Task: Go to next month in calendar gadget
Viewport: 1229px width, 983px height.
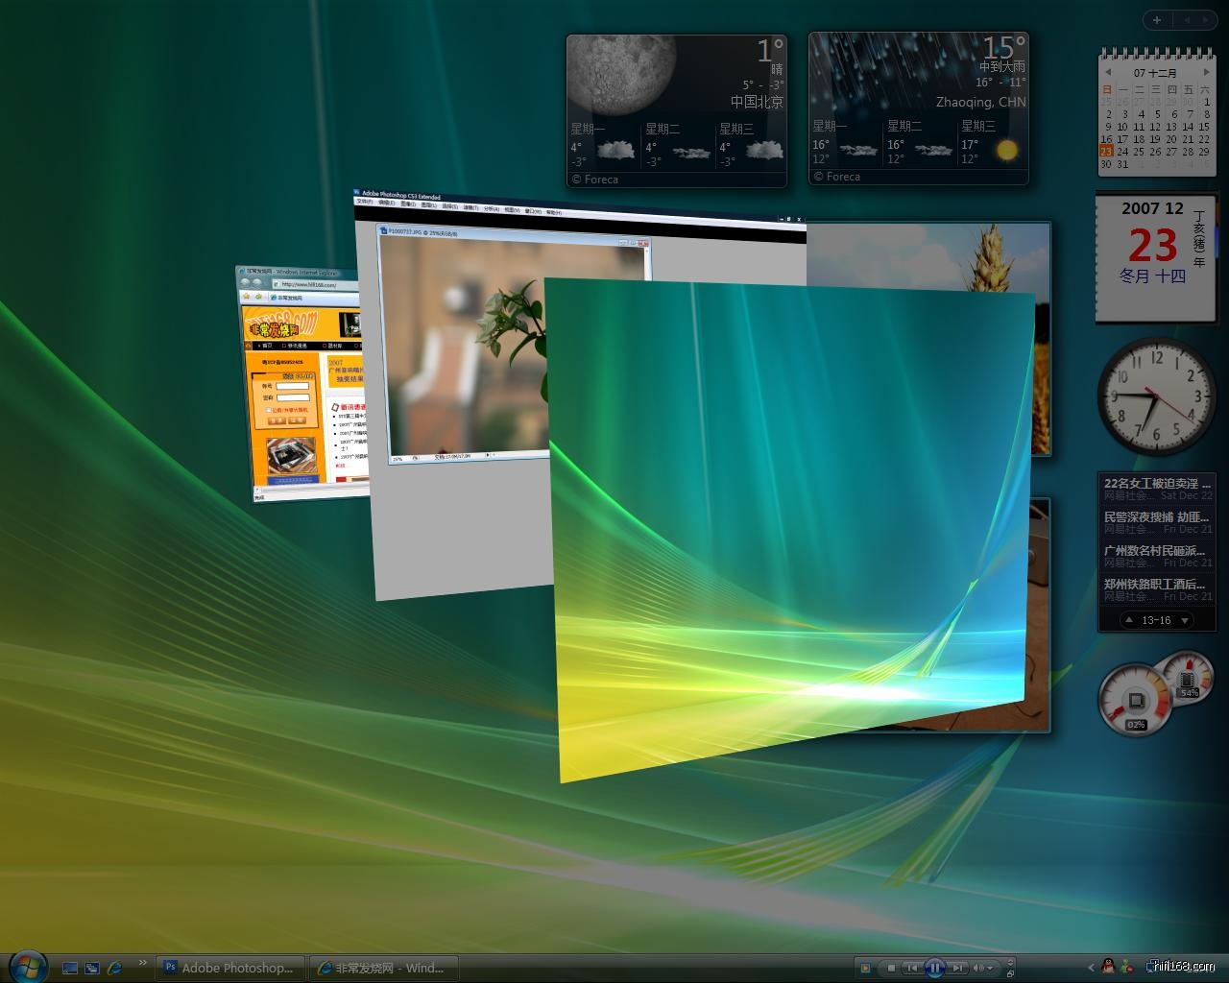Action: pyautogui.click(x=1205, y=72)
